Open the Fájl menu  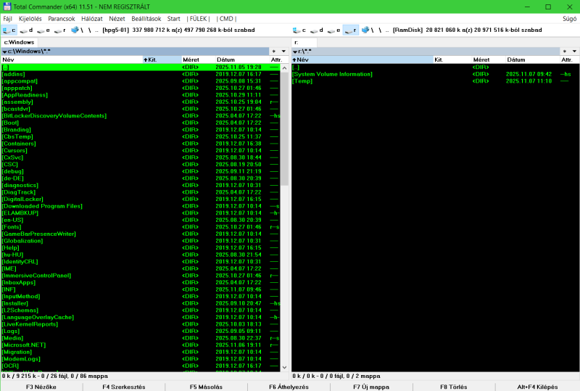click(x=8, y=19)
